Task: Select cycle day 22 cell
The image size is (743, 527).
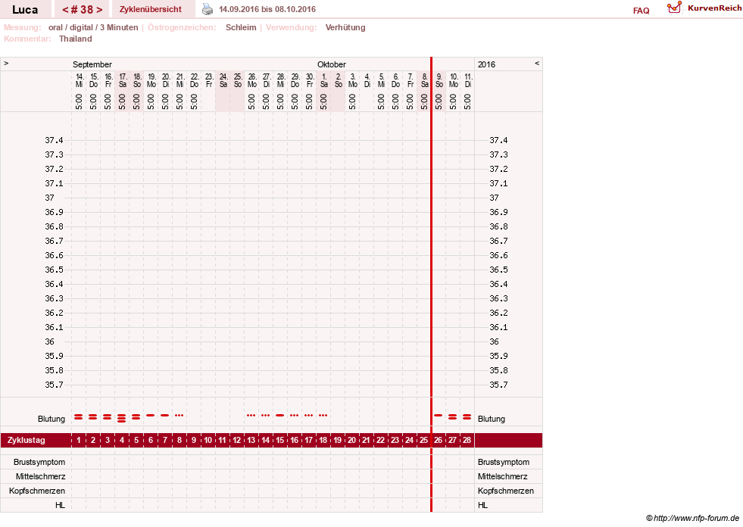Action: click(x=380, y=440)
